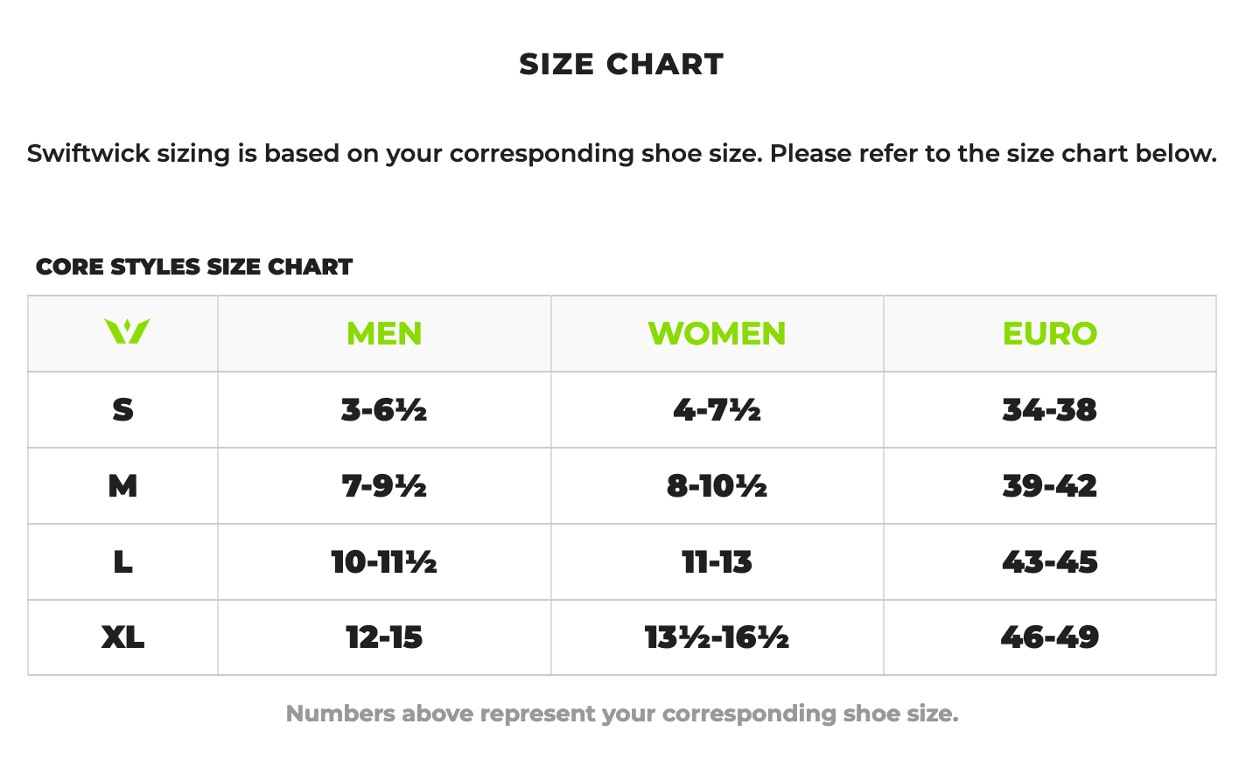Image resolution: width=1246 pixels, height=759 pixels.
Task: Click the CORE STYLES SIZE CHART subtitle
Action: click(194, 267)
